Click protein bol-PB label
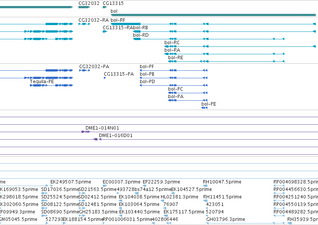Image resolution: width=318 pixels, height=225 pixels. click(147, 74)
